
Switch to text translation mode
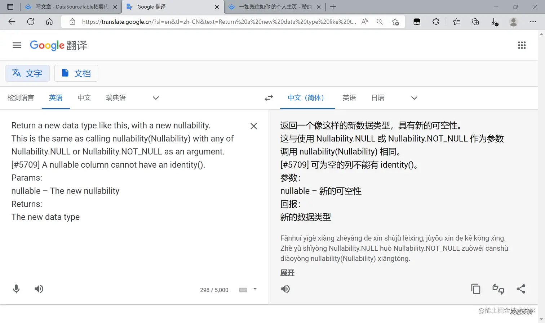(27, 73)
